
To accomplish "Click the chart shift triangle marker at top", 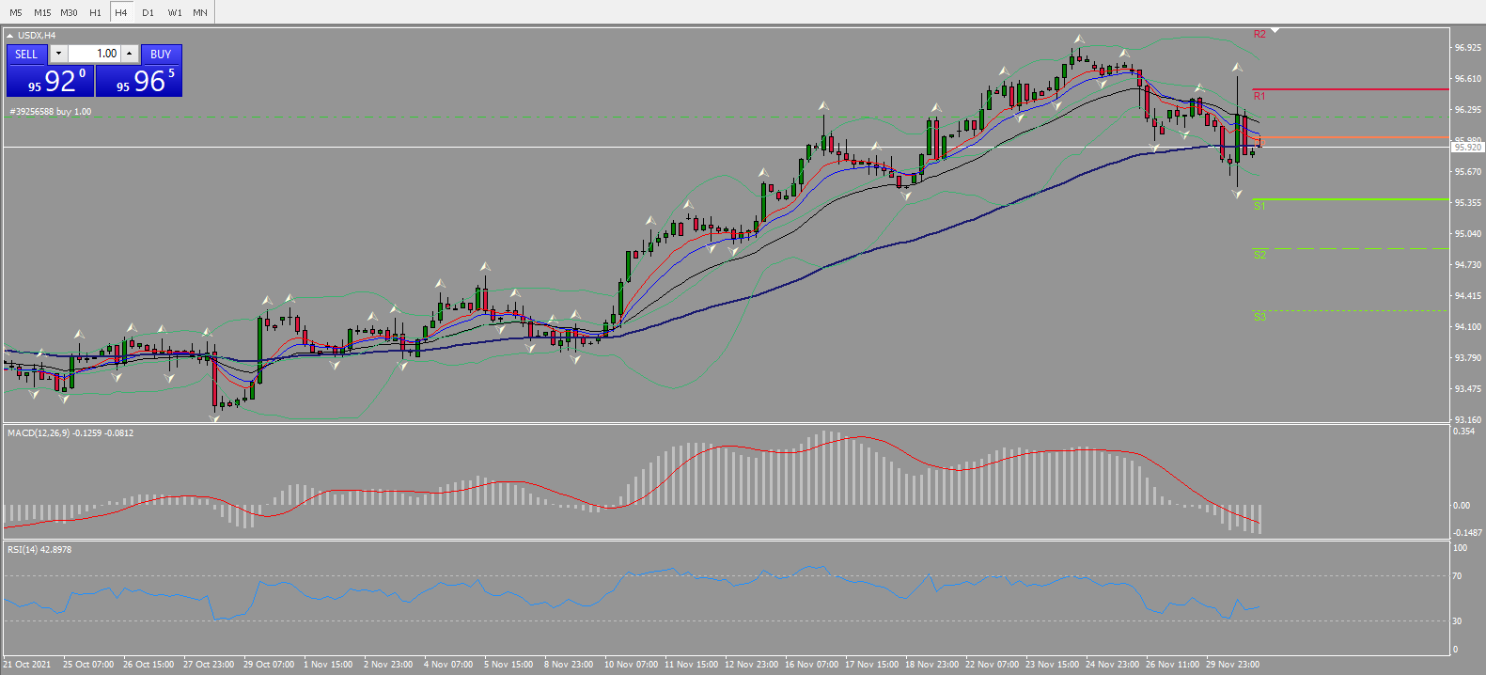I will [1275, 31].
